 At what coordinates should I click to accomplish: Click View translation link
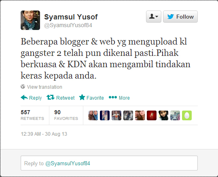click(x=44, y=87)
